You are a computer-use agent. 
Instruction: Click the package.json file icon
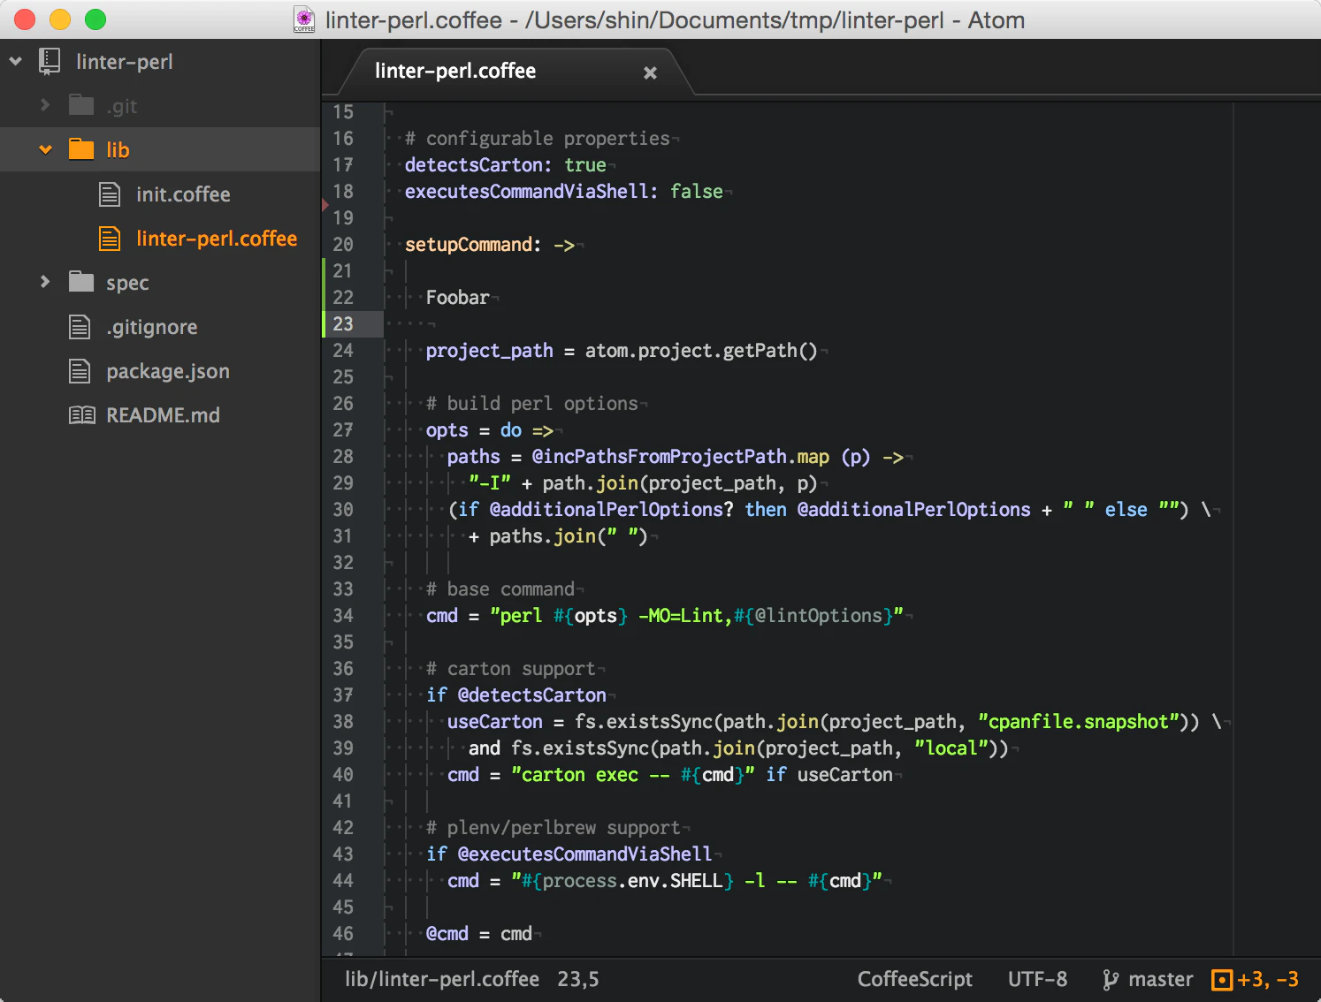click(x=80, y=371)
